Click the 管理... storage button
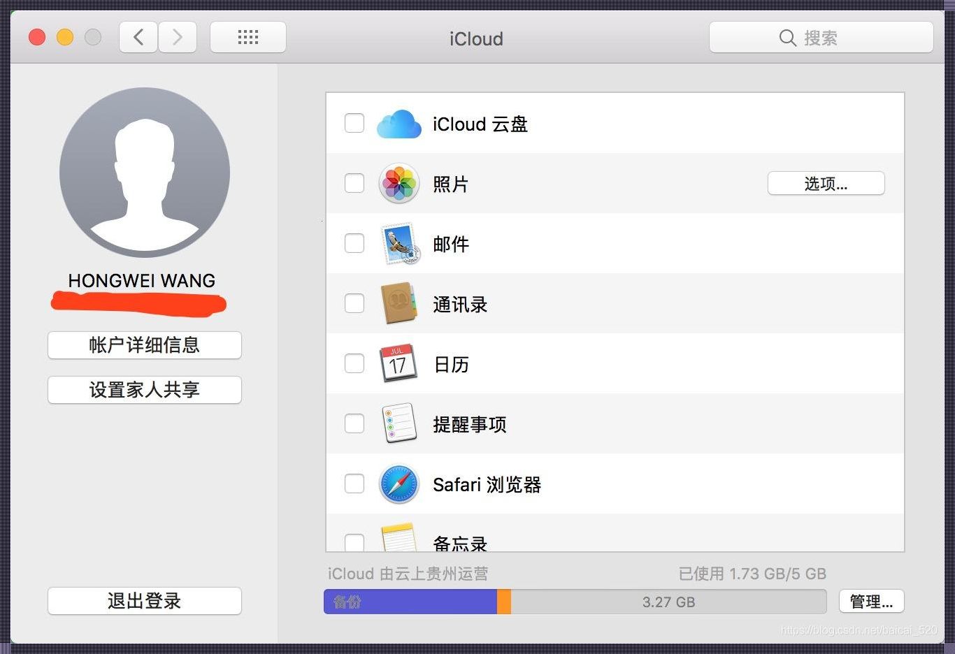The width and height of the screenshot is (955, 654). [871, 602]
